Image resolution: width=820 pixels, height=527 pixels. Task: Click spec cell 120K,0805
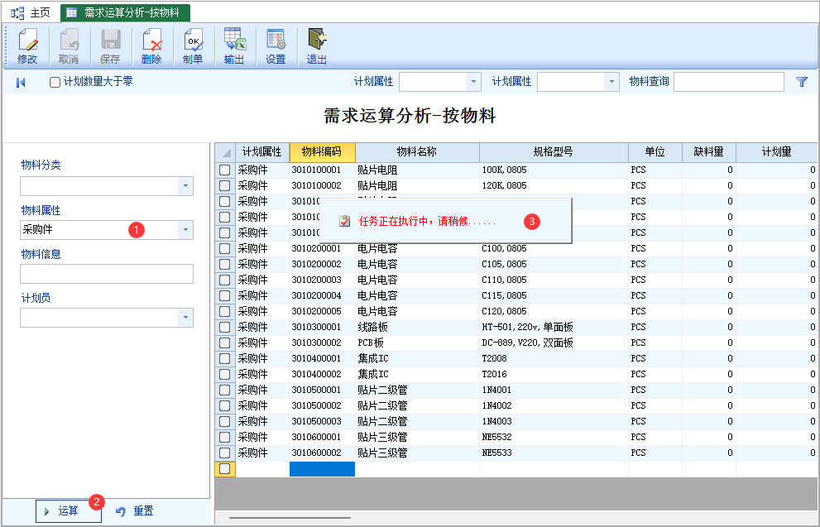click(x=554, y=185)
